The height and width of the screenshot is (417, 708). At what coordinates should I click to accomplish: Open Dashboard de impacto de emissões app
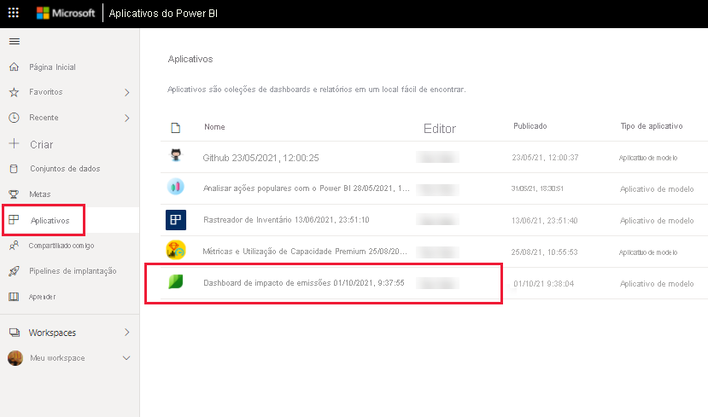[x=304, y=283]
